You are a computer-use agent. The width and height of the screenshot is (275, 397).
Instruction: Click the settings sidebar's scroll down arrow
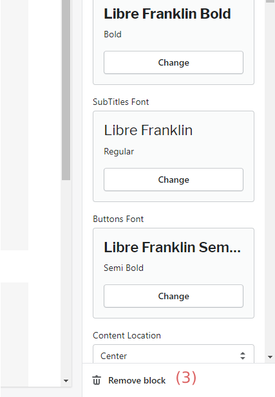(270, 357)
